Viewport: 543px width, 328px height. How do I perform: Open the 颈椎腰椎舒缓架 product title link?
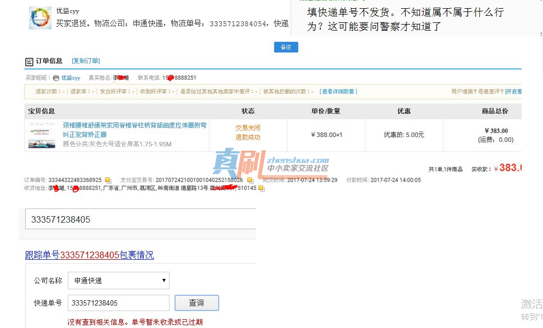click(135, 129)
